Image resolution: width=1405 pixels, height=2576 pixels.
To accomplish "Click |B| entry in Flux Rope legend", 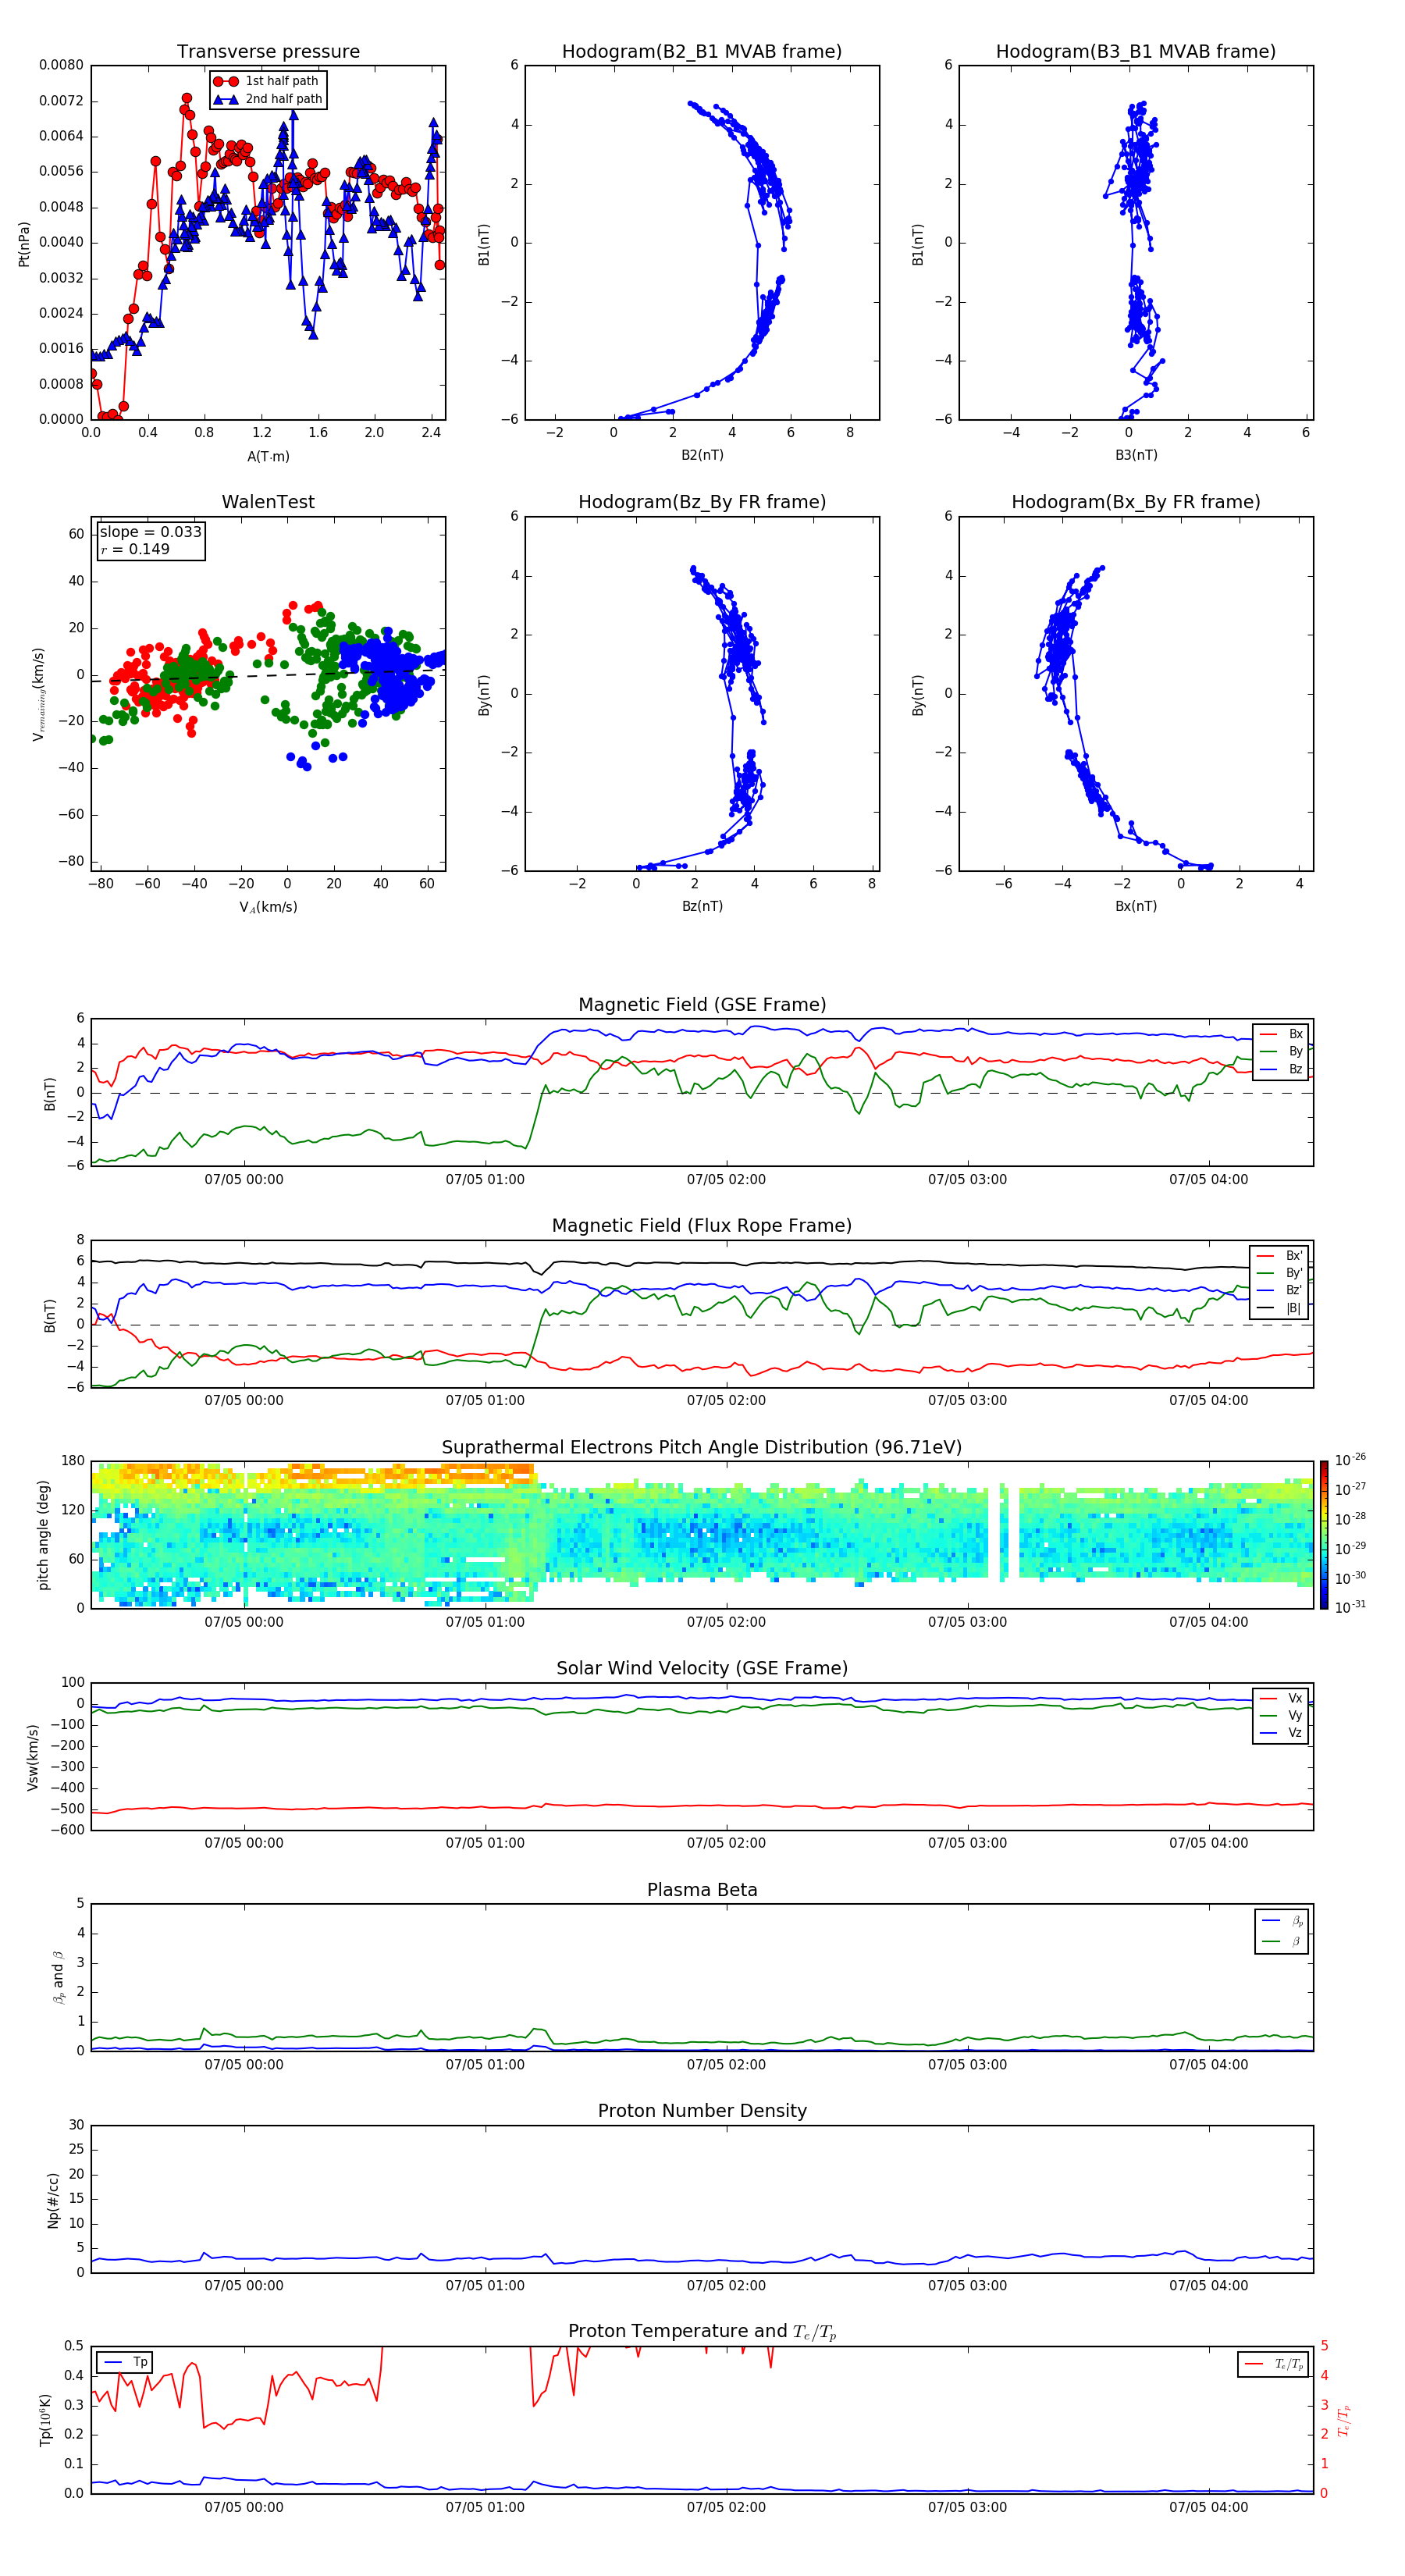I will click(1279, 1308).
